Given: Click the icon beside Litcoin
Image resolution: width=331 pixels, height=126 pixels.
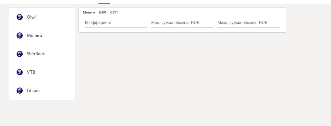Looking at the screenshot, I should pyautogui.click(x=20, y=91).
